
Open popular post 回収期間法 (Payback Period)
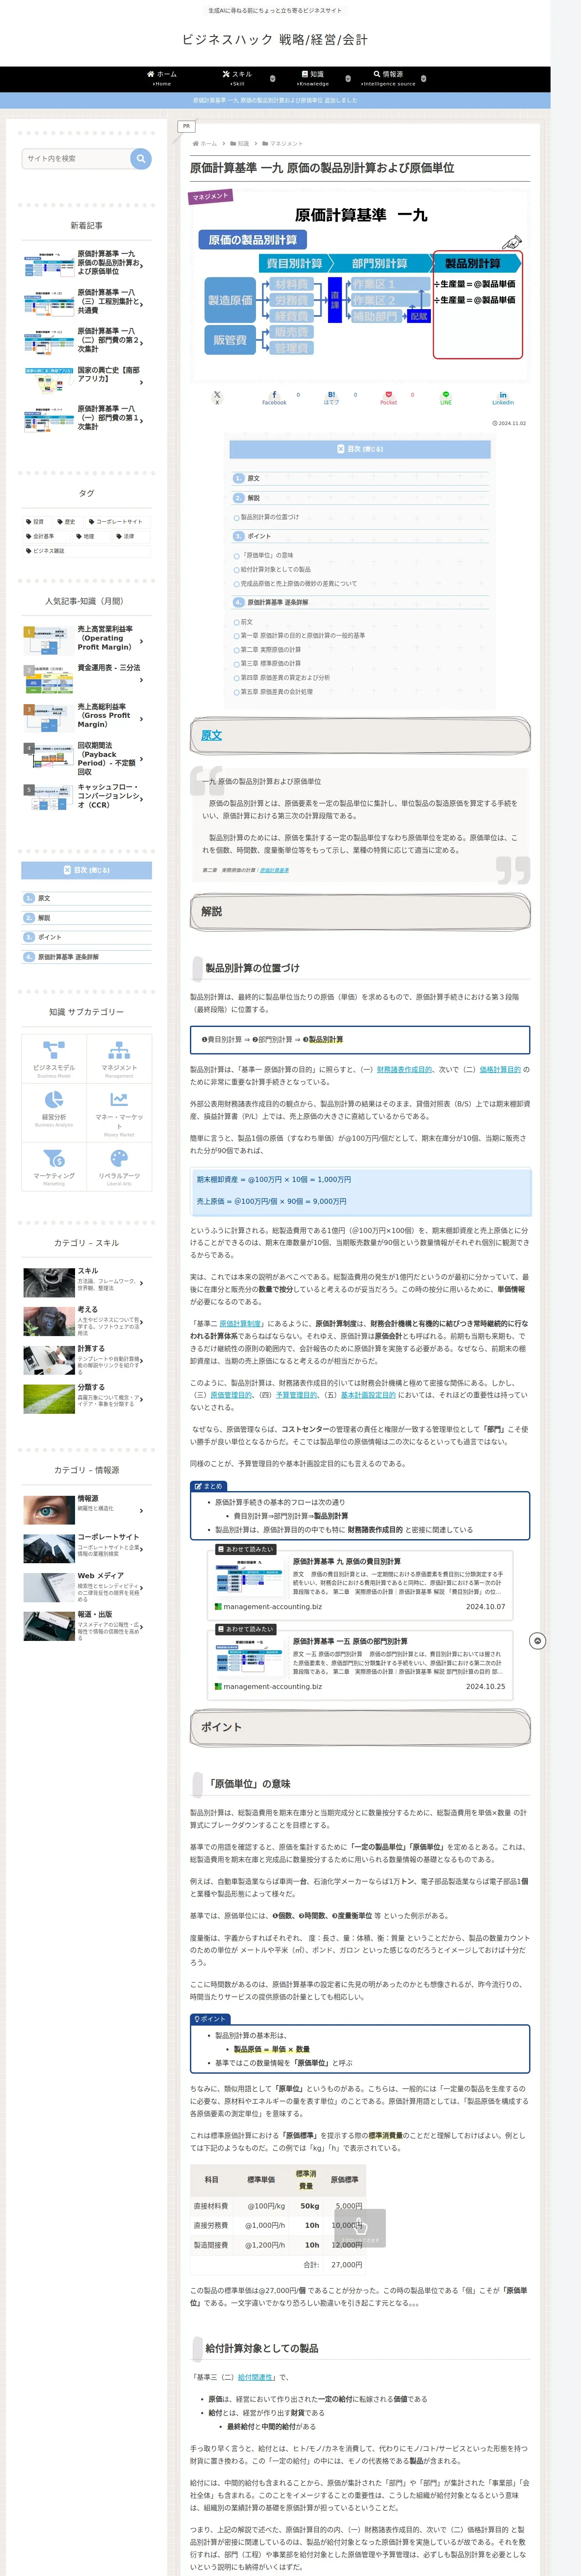[87, 758]
